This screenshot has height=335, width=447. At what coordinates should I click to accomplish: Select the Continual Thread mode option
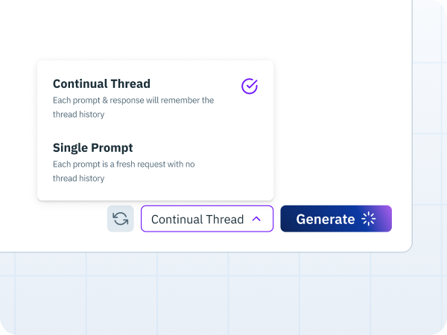tap(156, 98)
